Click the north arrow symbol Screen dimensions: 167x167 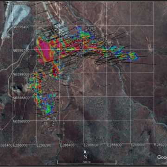(x=85, y=152)
